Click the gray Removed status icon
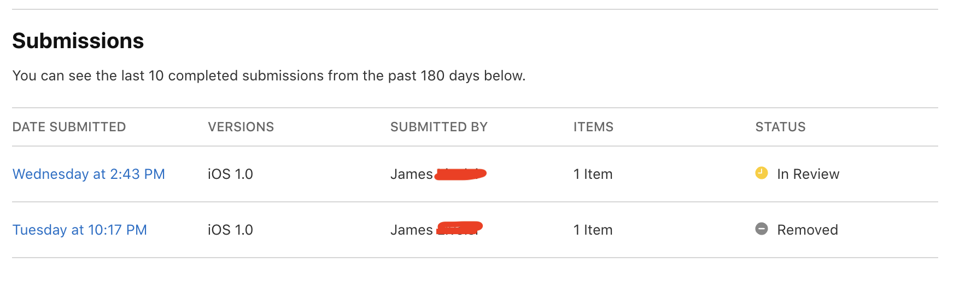Screen dimensions: 971x291 pos(762,229)
